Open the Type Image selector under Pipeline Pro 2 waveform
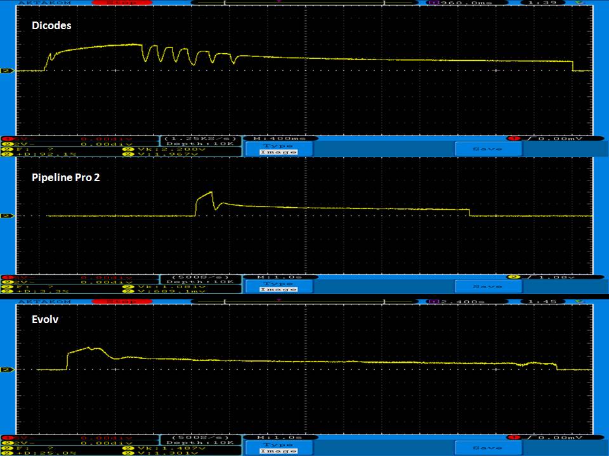Image resolution: width=609 pixels, height=456 pixels. coord(278,286)
